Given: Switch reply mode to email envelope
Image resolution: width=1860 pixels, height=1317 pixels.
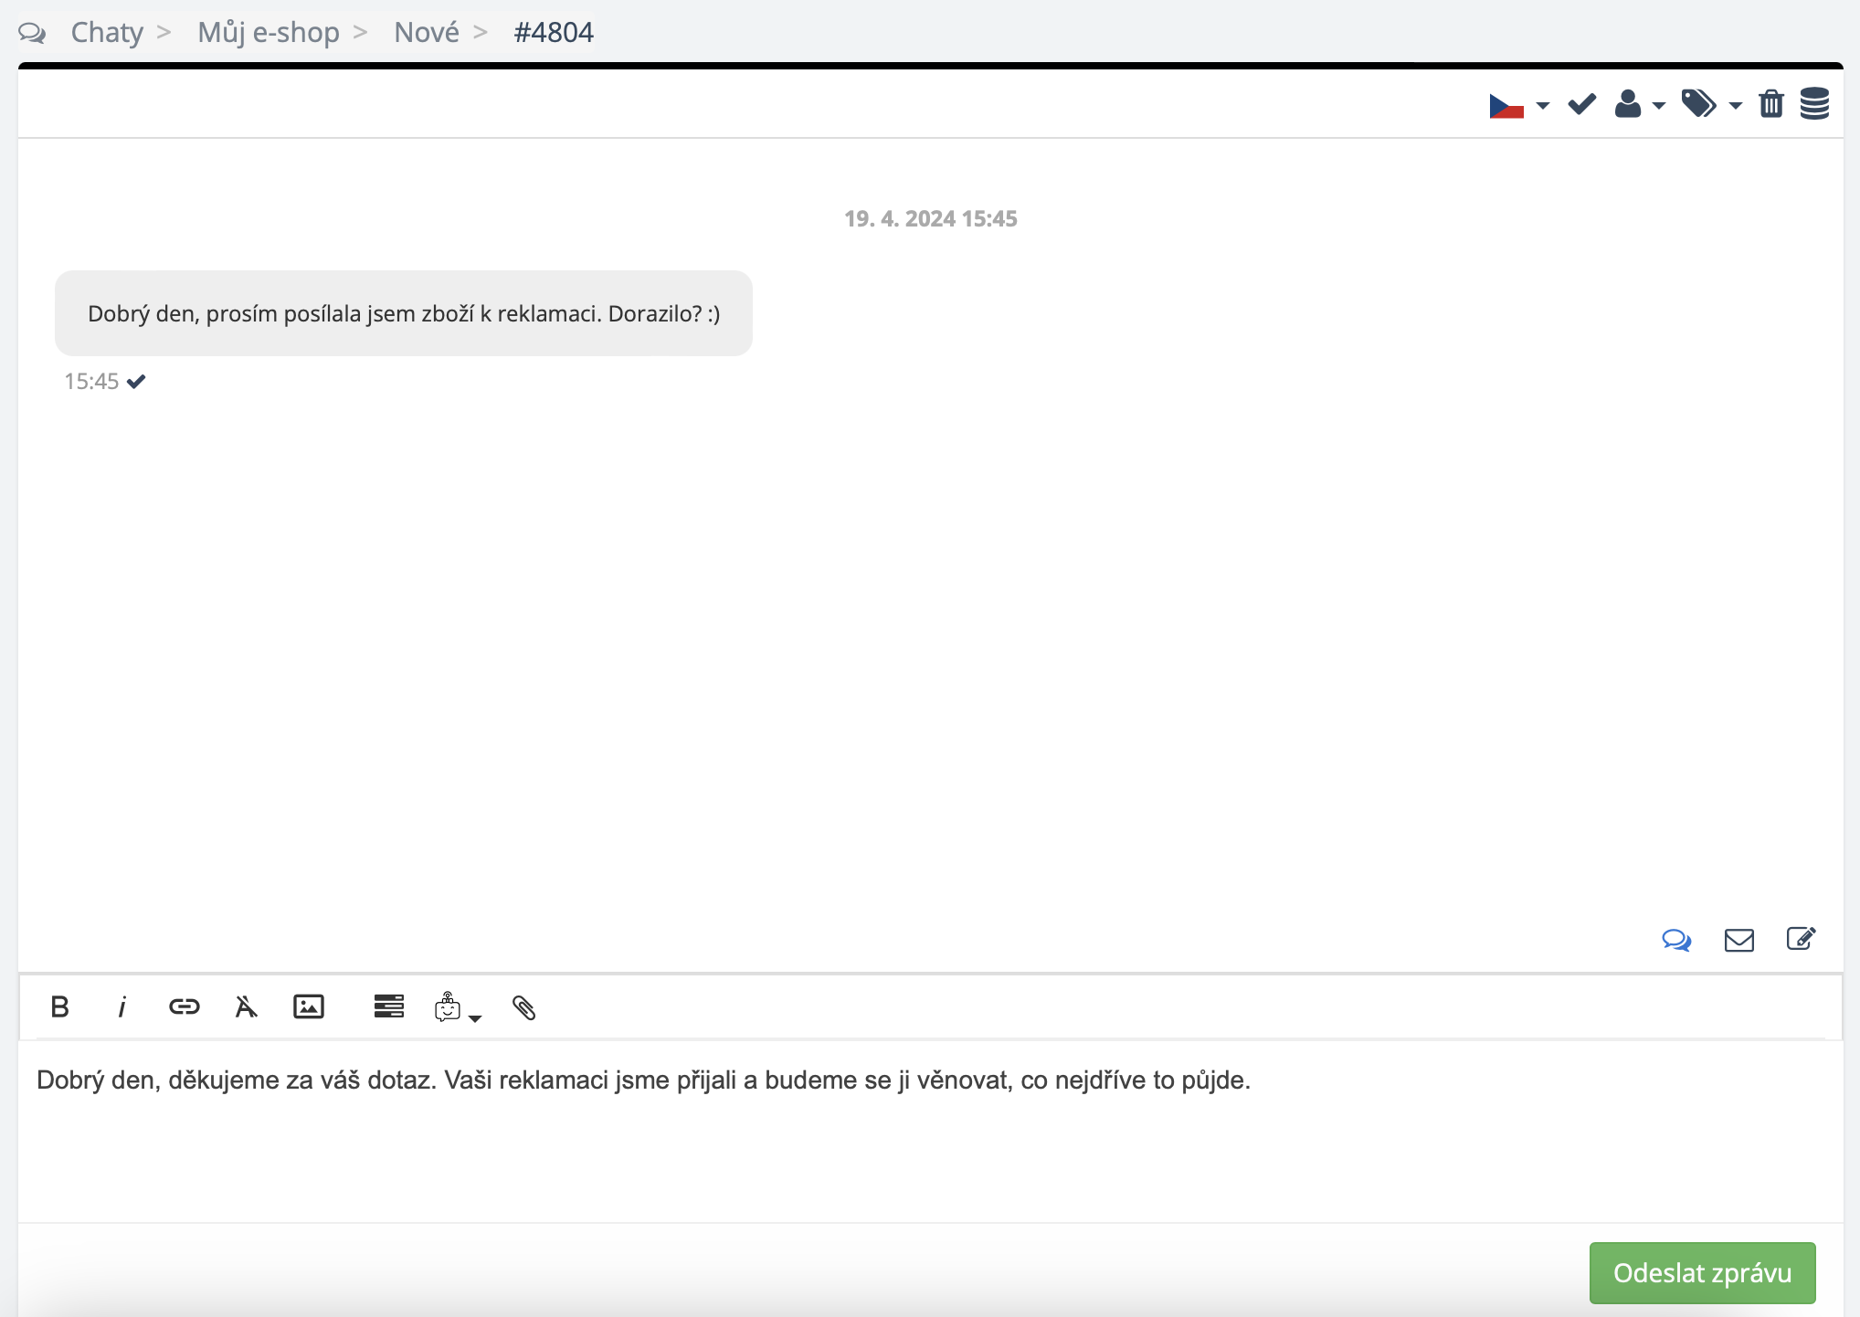Looking at the screenshot, I should click(1739, 940).
